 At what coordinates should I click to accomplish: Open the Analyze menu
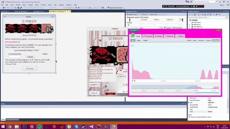(x=61, y=5)
